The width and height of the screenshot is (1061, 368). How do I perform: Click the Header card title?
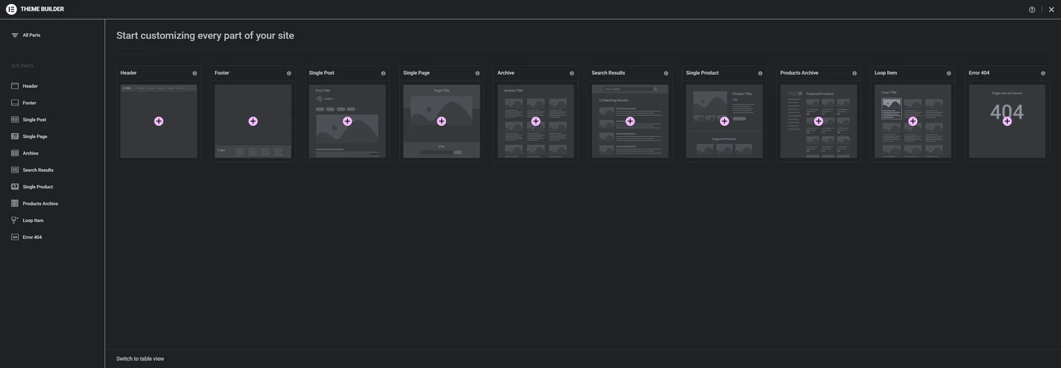tap(129, 73)
